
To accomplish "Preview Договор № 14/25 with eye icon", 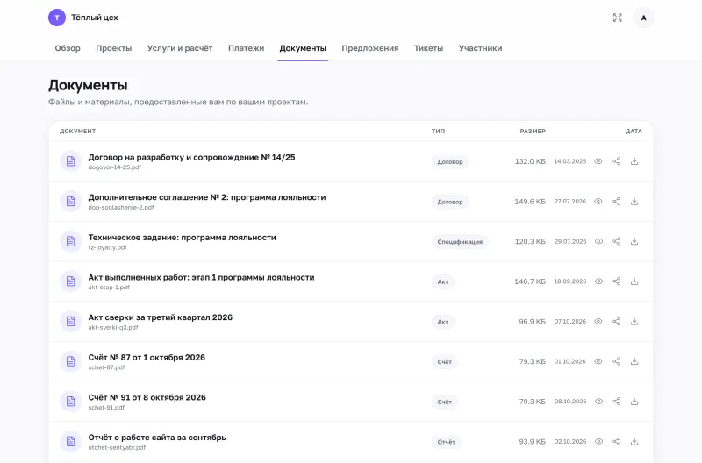I will click(x=598, y=161).
